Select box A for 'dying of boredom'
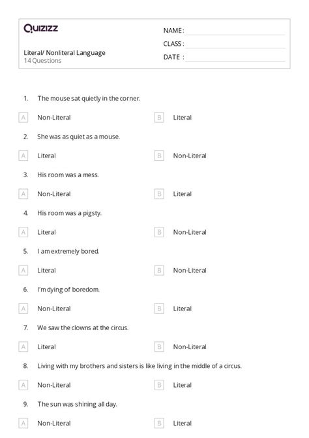Image resolution: width=309 pixels, height=438 pixels. [x=23, y=309]
